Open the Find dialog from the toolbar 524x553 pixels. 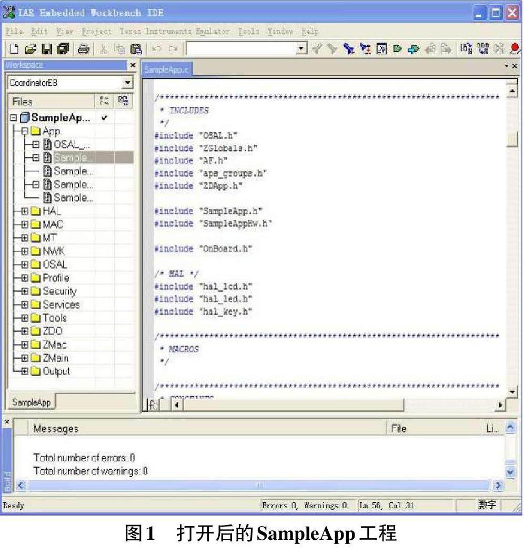349,48
